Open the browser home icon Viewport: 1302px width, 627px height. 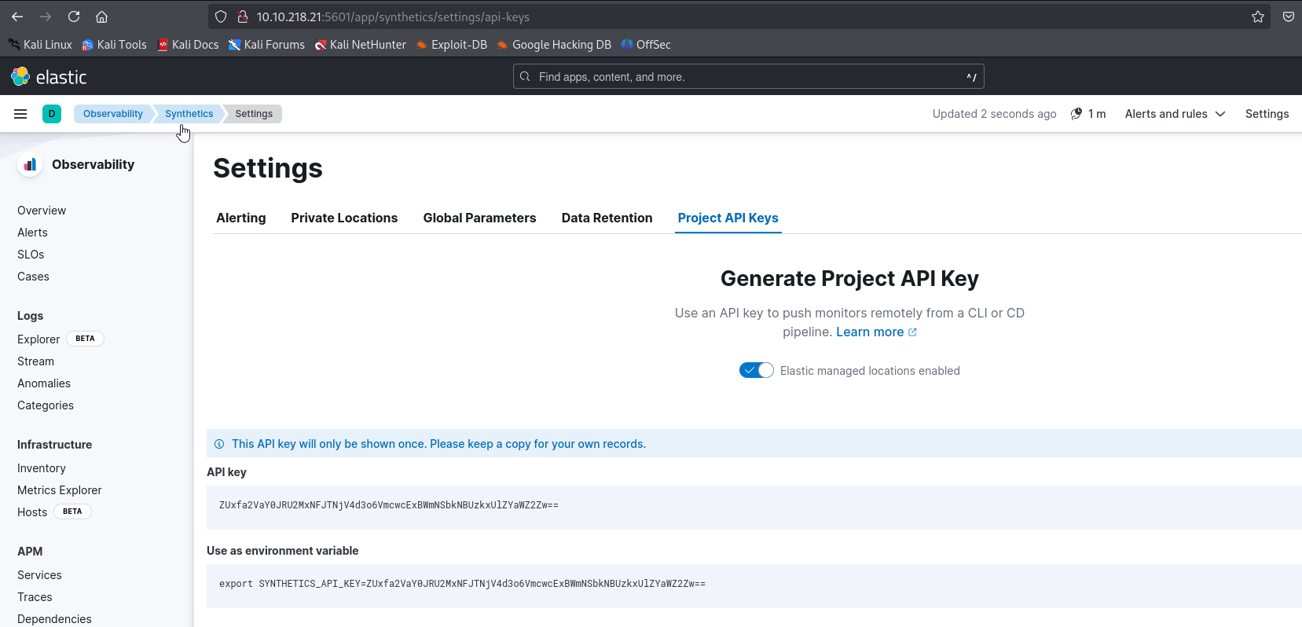101,16
